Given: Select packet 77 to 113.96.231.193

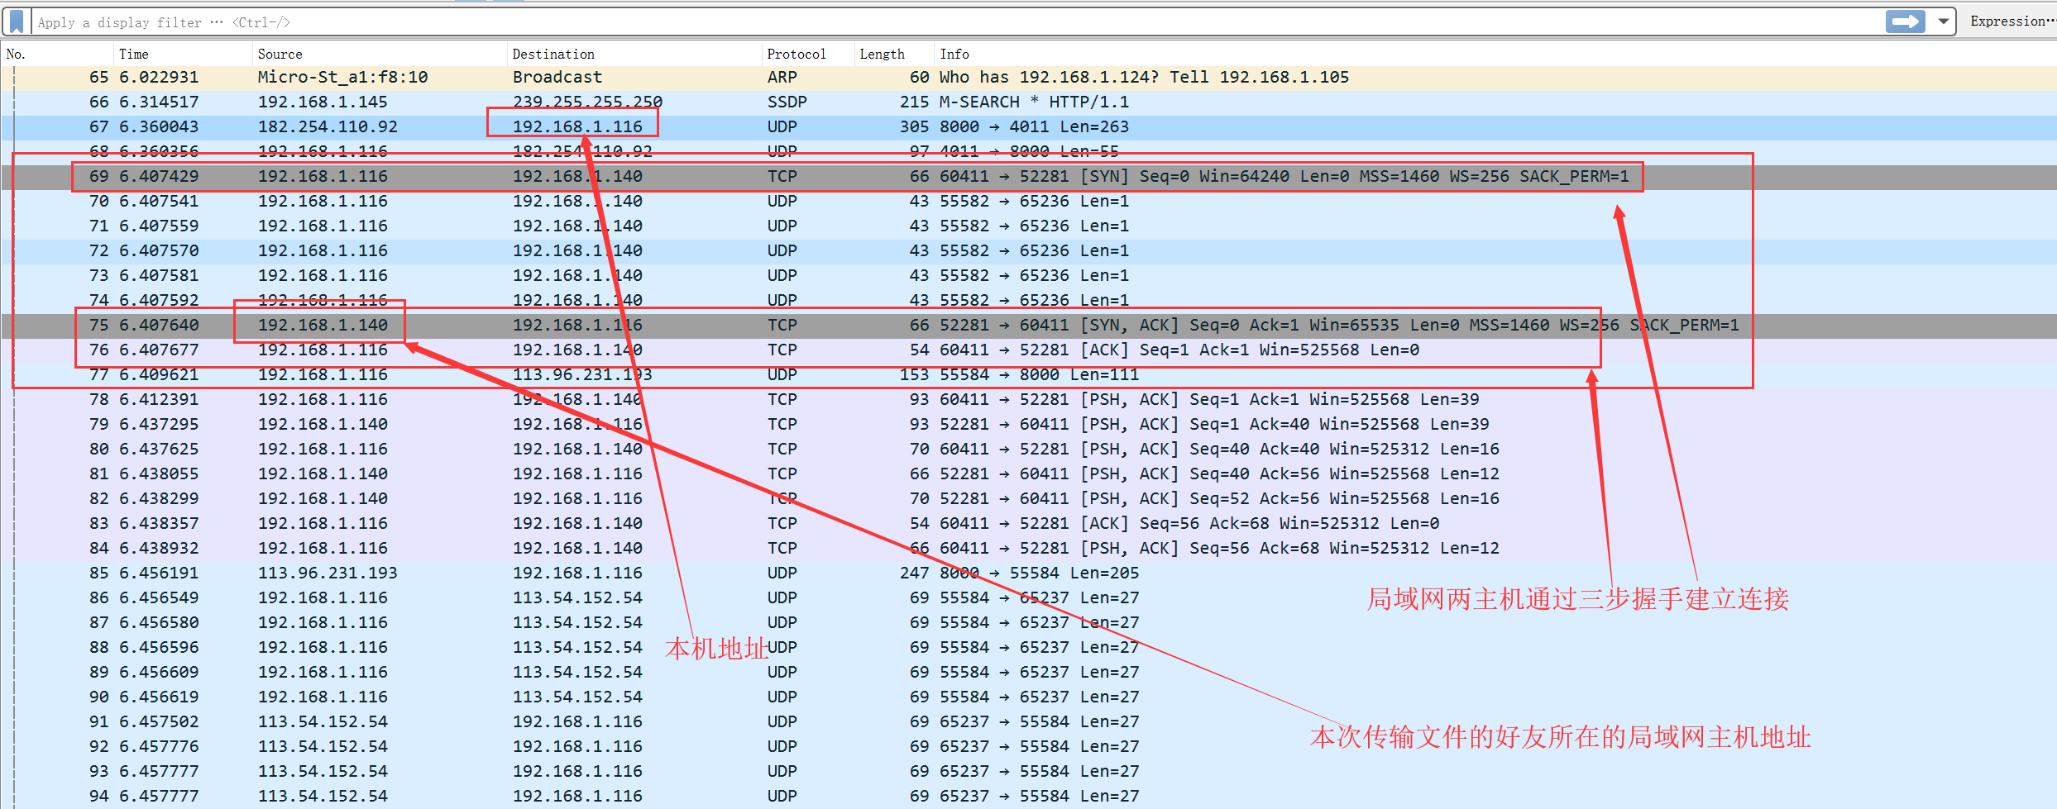Looking at the screenshot, I should (1029, 374).
